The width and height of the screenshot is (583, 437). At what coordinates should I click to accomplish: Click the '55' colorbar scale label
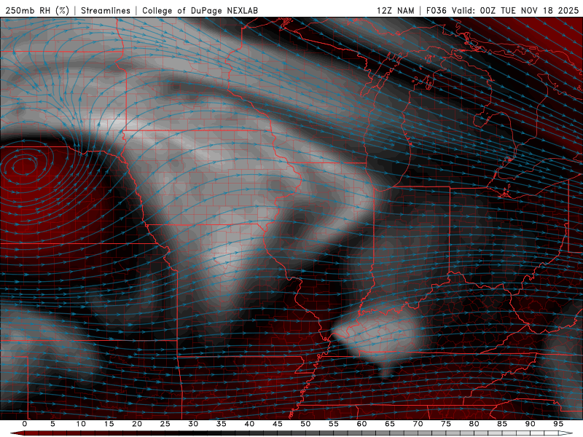click(334, 424)
